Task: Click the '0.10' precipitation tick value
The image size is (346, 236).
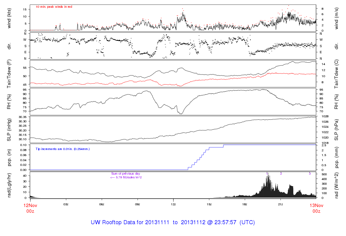Action: [23, 145]
